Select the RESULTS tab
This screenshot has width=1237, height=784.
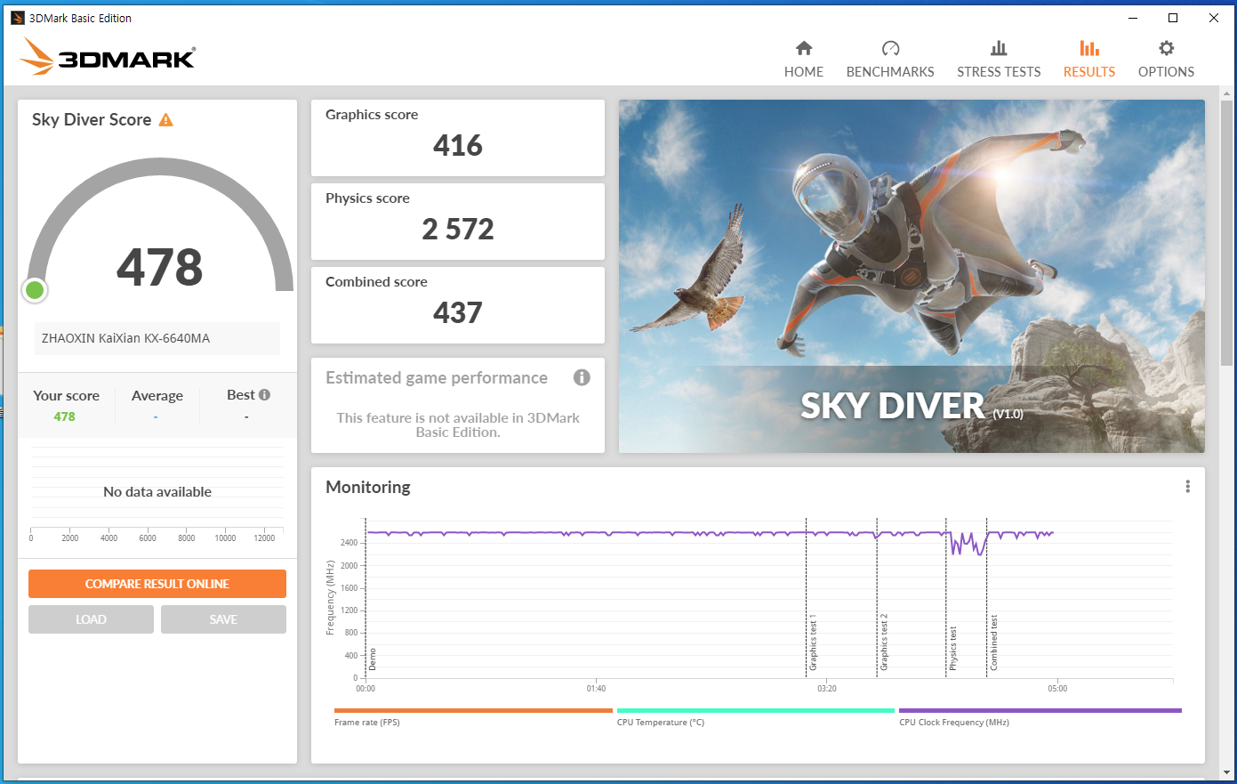(x=1089, y=60)
